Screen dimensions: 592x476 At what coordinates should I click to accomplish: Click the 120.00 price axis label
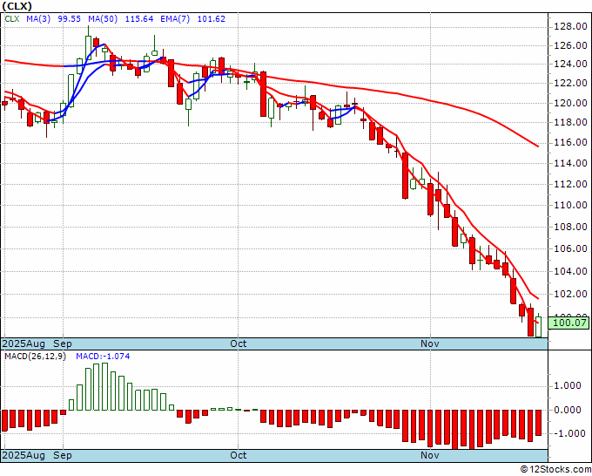point(570,103)
